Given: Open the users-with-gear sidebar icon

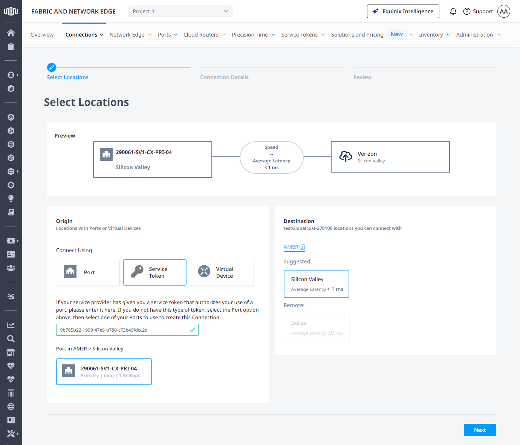Looking at the screenshot, I should [x=11, y=297].
